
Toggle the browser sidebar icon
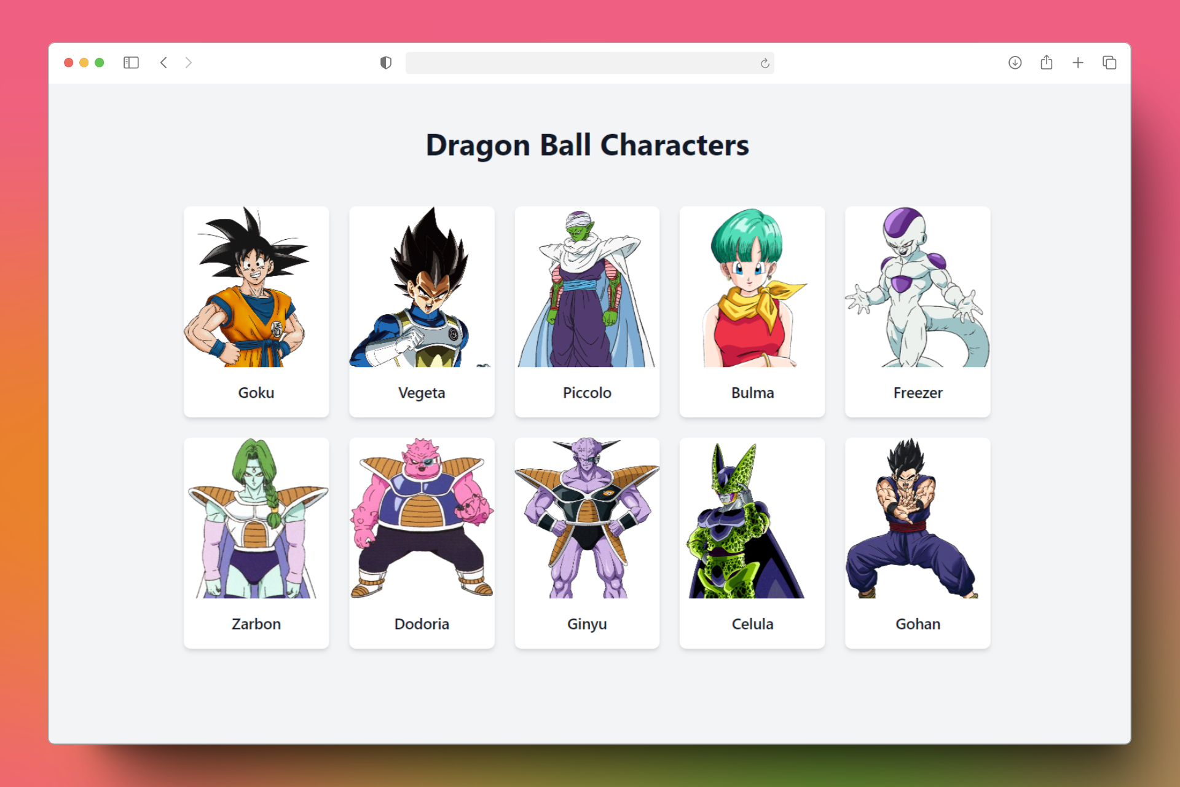131,63
